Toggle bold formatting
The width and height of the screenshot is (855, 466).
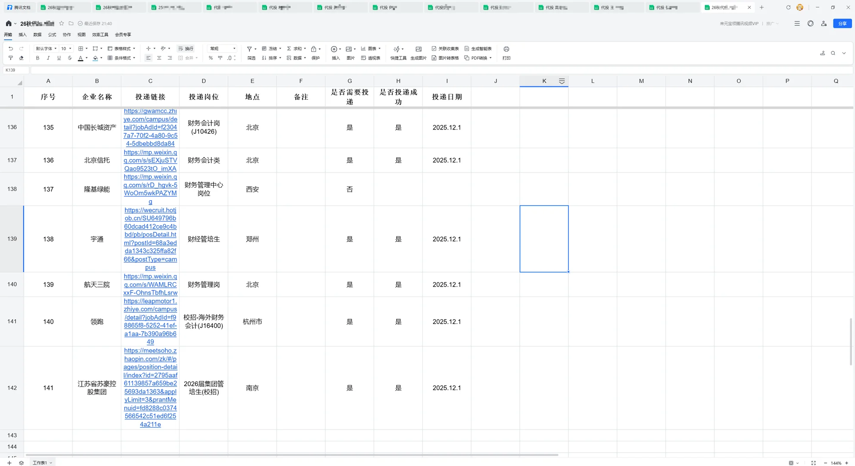point(38,58)
